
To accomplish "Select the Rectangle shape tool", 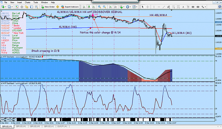I will [193, 7].
